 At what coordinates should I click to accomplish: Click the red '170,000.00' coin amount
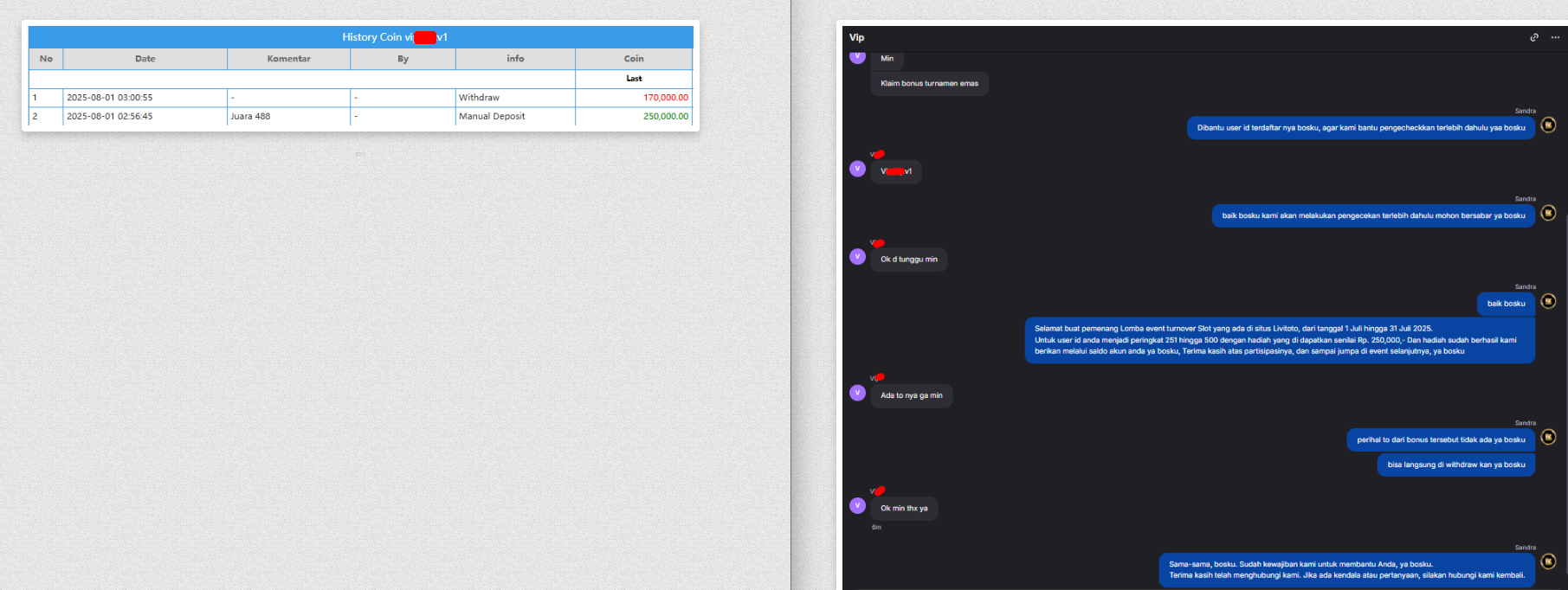(666, 98)
